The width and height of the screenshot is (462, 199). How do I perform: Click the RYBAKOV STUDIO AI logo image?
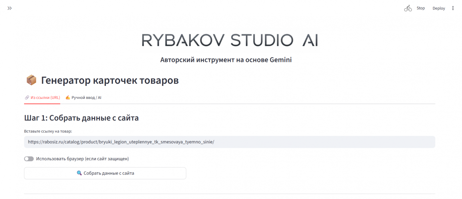(x=230, y=40)
